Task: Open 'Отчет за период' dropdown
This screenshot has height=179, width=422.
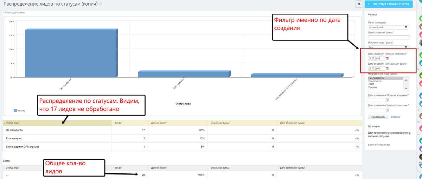Action: [389, 27]
